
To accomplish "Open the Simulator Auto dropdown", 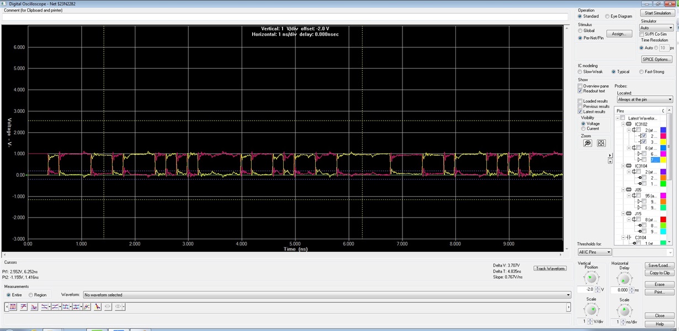I will click(656, 28).
